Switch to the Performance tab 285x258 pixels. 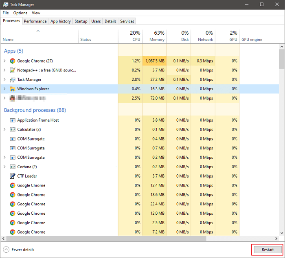pos(35,21)
